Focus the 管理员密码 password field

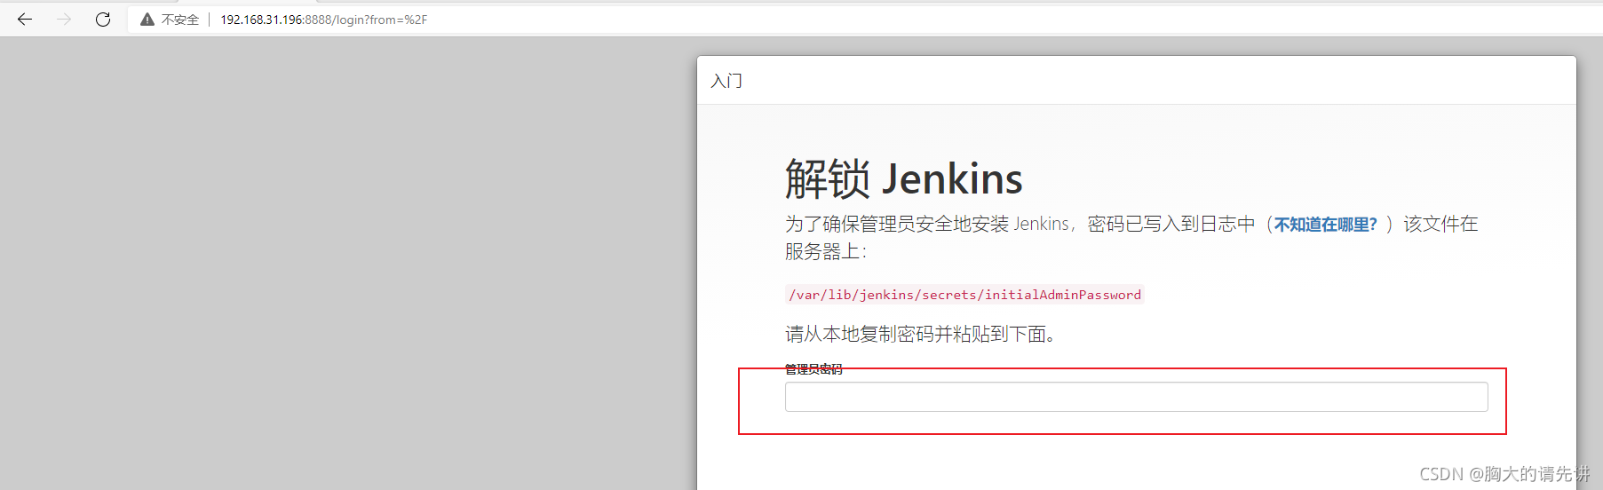coord(1136,397)
